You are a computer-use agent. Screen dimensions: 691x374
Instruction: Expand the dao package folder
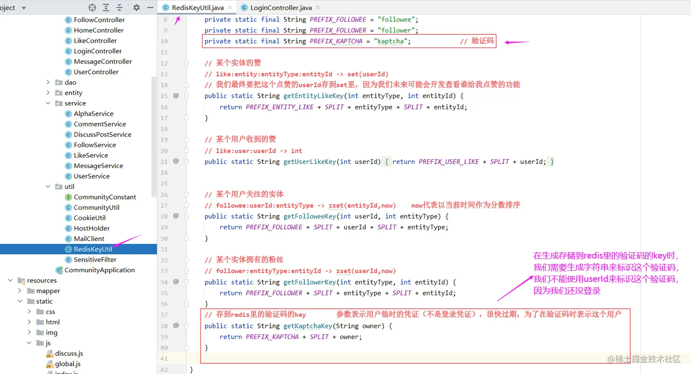coord(48,82)
